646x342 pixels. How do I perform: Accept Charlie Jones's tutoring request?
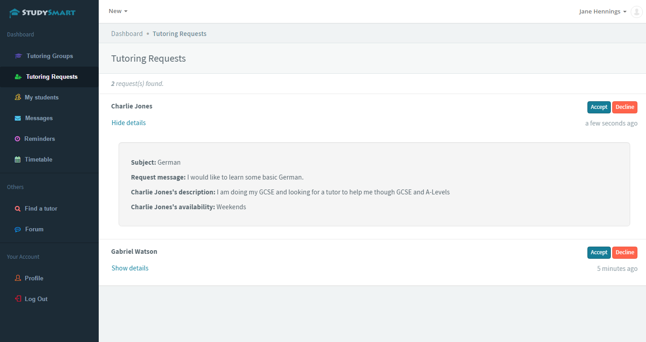click(x=599, y=107)
